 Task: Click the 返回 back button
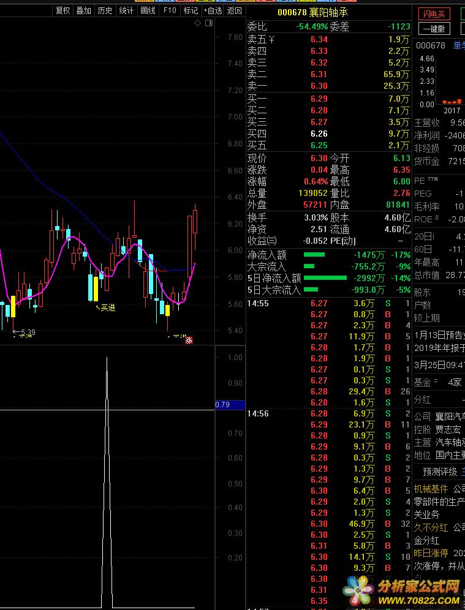[x=234, y=10]
